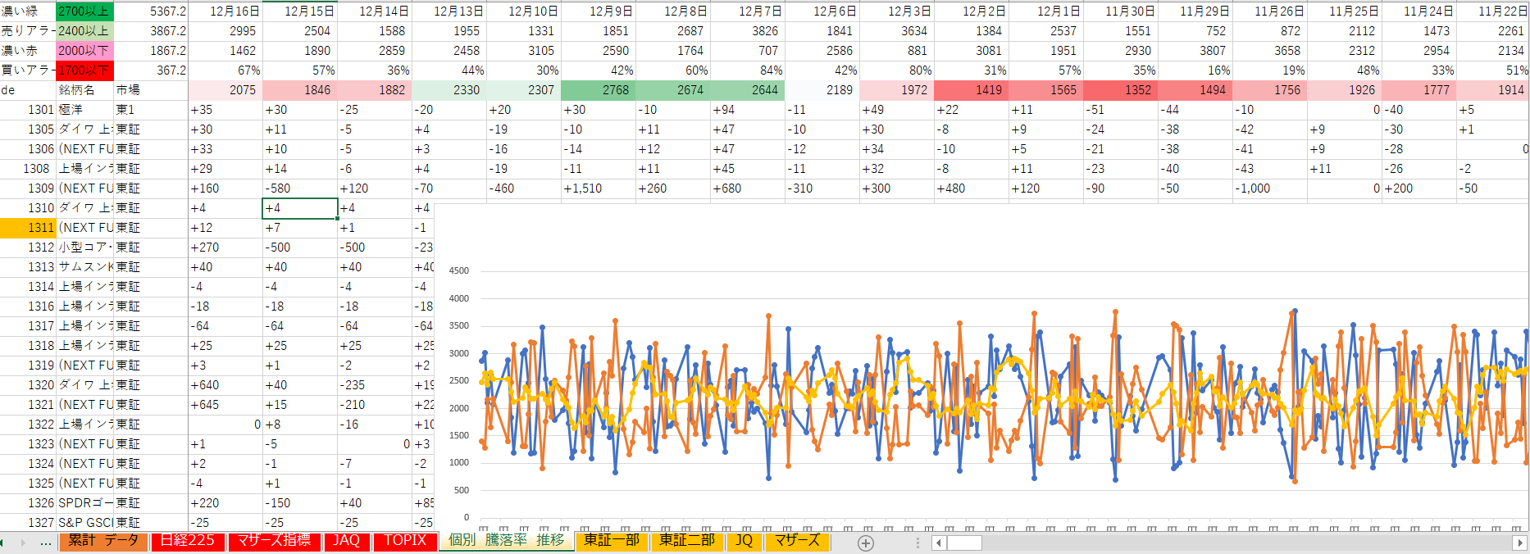
Task: Select the highlighted row 1311 code cell
Action: [28, 228]
